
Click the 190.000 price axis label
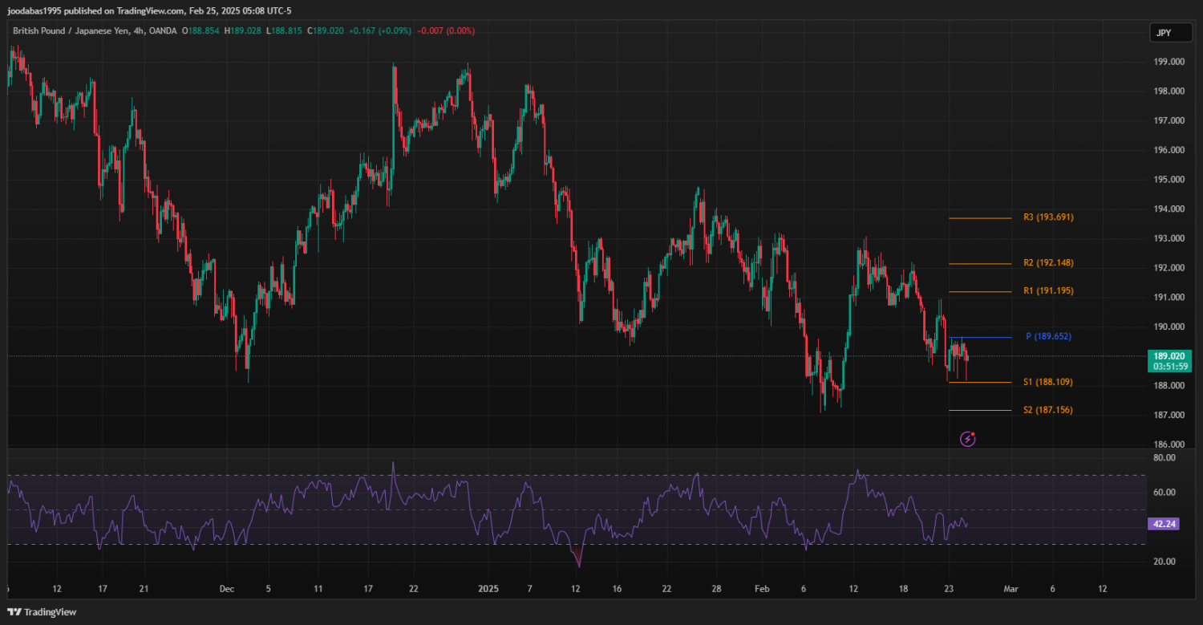1169,327
